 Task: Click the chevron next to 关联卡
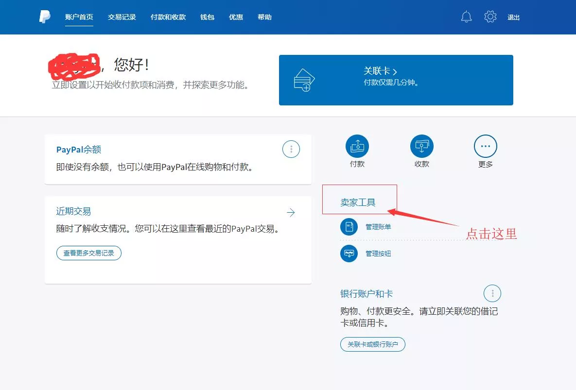pyautogui.click(x=395, y=71)
